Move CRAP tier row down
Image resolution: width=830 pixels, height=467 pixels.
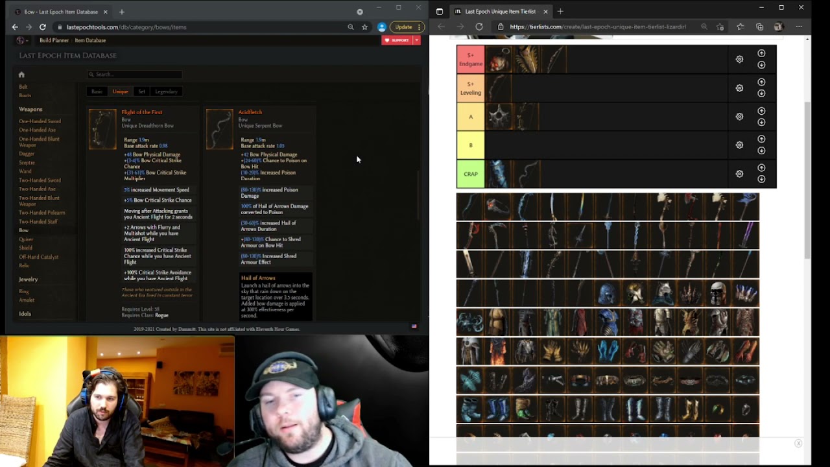coord(761,179)
